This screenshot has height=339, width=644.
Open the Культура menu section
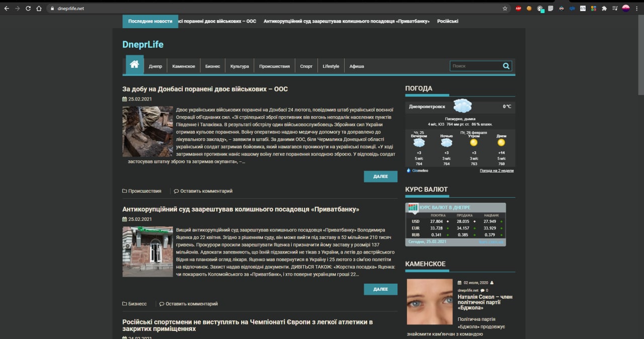[239, 66]
